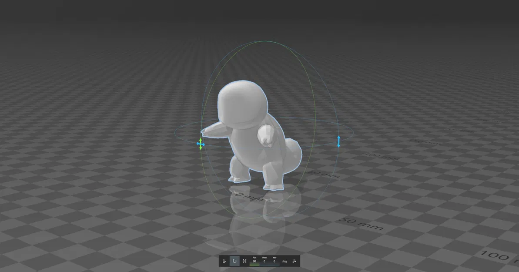Select the Scale tool icon
Screen dimensions: 519x272
(x=244, y=261)
